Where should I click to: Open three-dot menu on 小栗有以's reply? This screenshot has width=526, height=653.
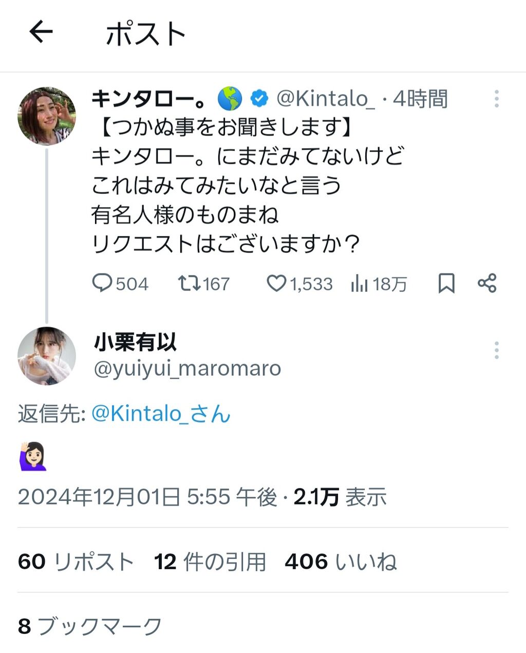point(496,351)
